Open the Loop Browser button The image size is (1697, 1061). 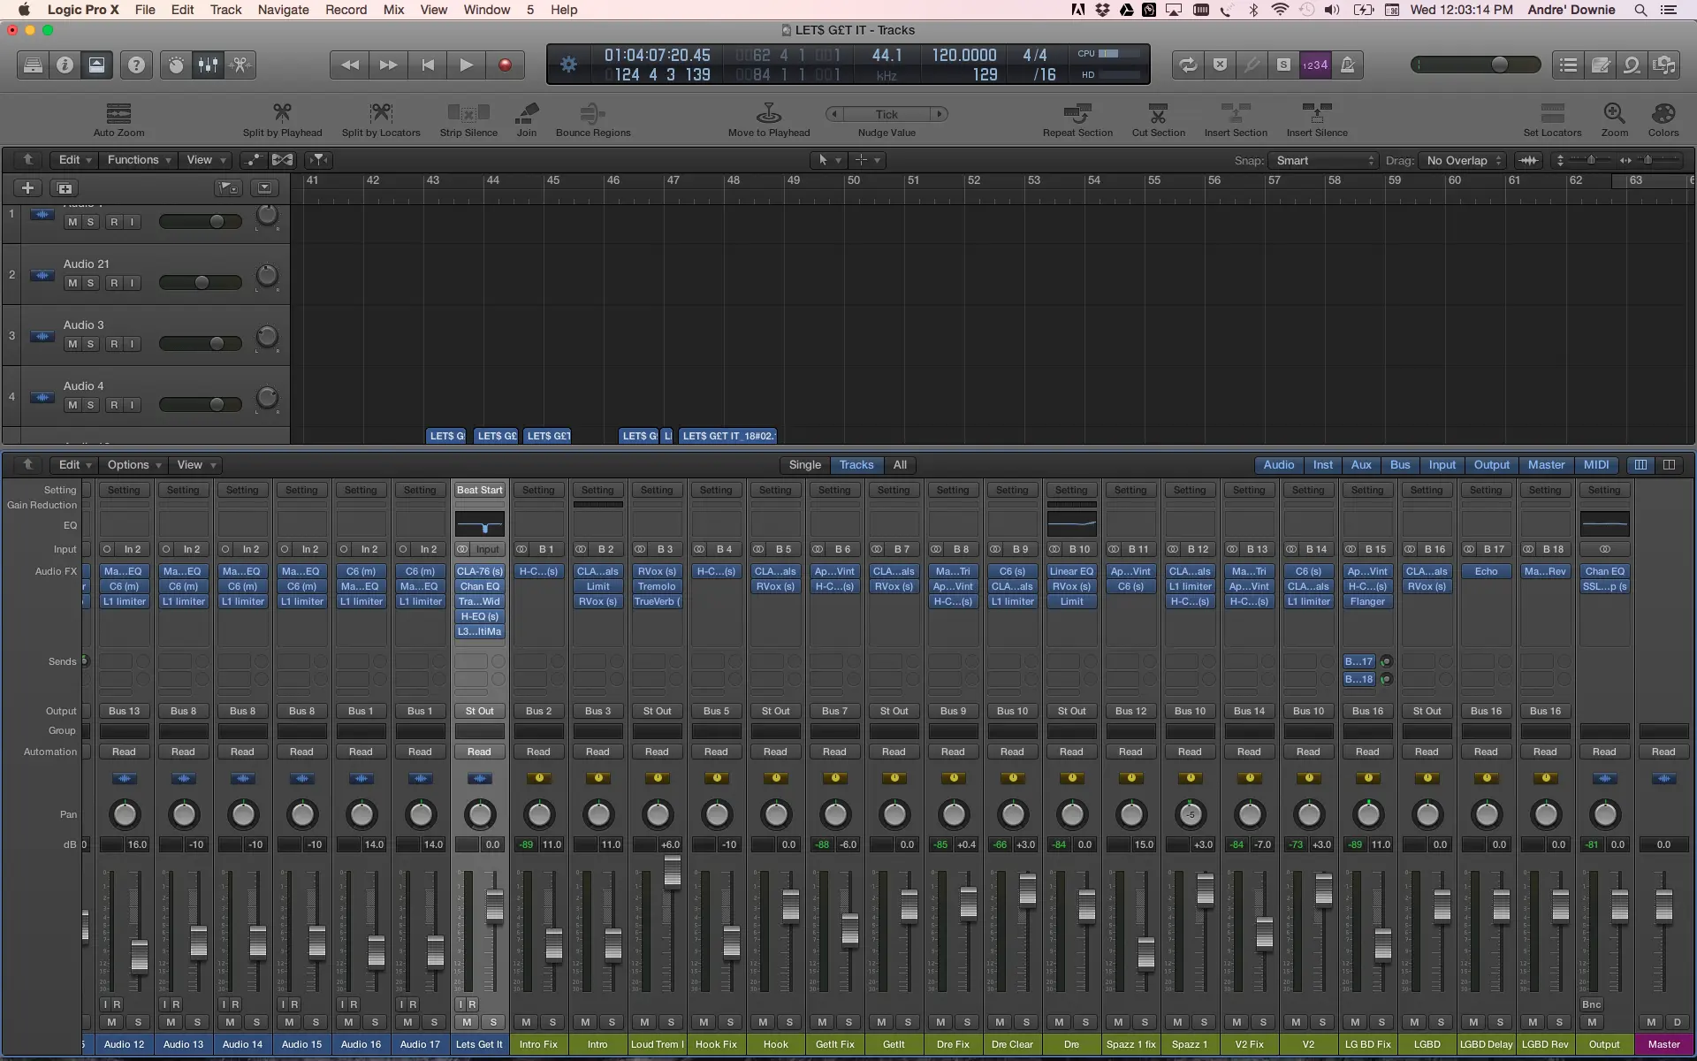coord(1632,65)
